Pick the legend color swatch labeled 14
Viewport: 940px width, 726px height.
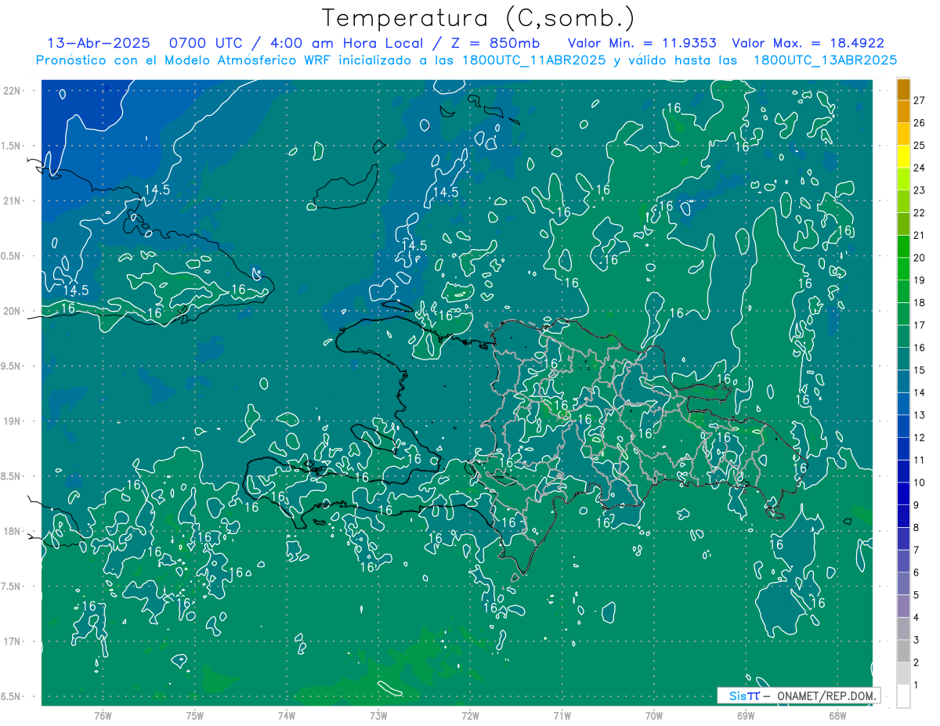[x=903, y=382]
